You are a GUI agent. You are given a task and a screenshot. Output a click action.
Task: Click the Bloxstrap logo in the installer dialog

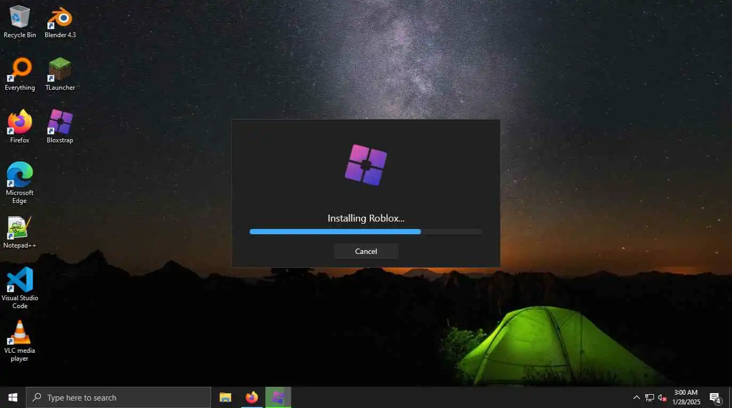[x=366, y=165]
